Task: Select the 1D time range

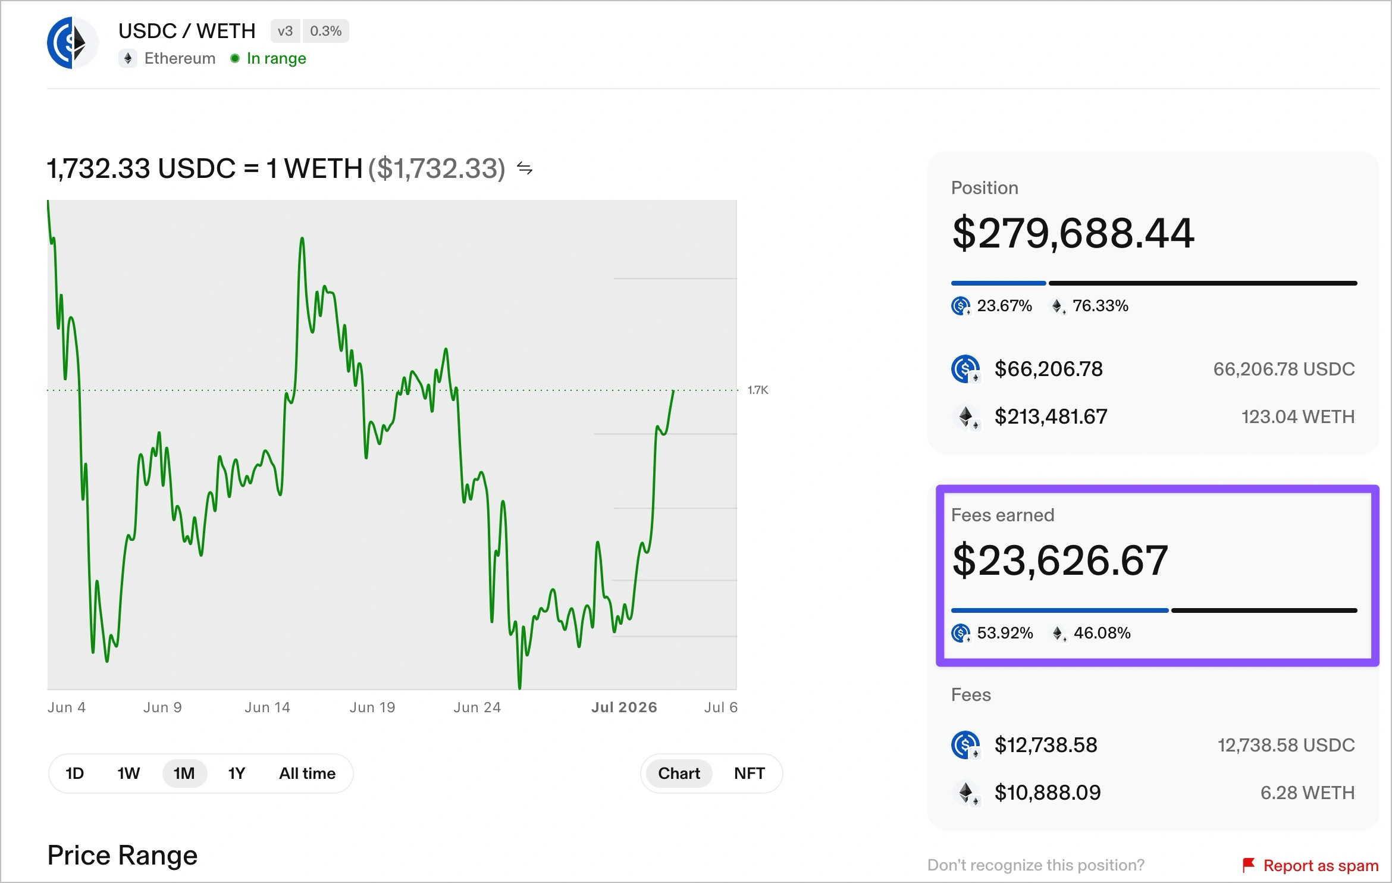Action: click(x=75, y=774)
